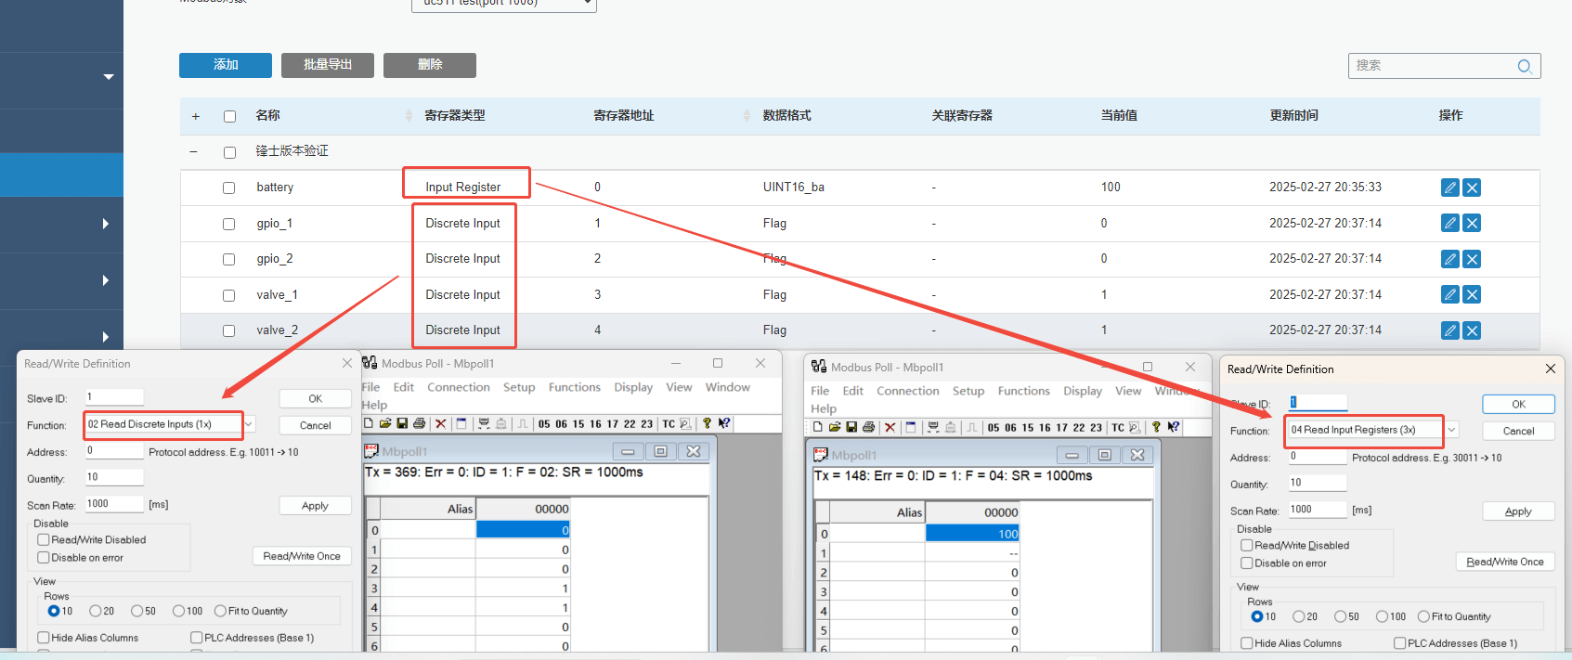
Task: Check the checkbox for the gpio_1 row
Action: coord(229,224)
